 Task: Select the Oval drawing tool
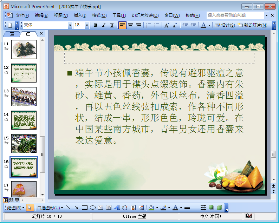[x=93, y=208]
